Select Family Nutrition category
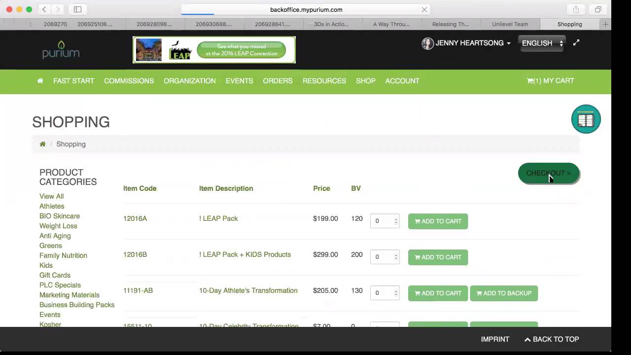Viewport: 631px width, 355px height. pos(63,255)
